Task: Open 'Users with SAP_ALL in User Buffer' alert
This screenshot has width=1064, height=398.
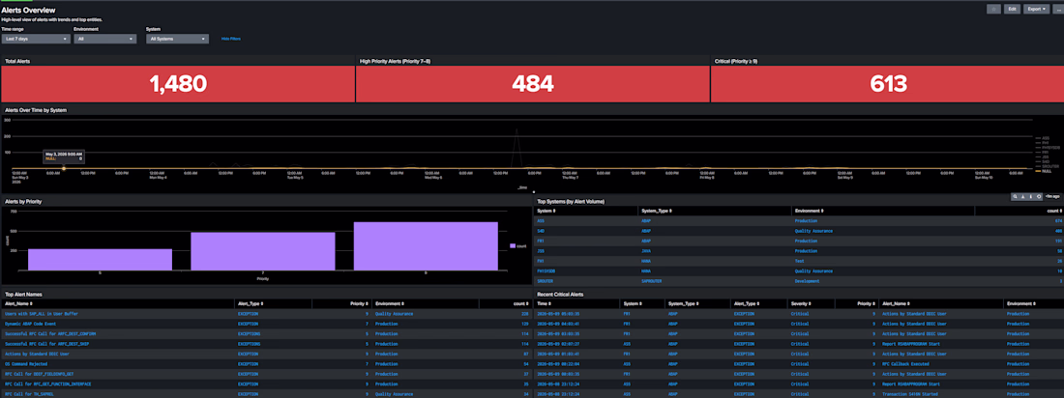Action: [44, 314]
